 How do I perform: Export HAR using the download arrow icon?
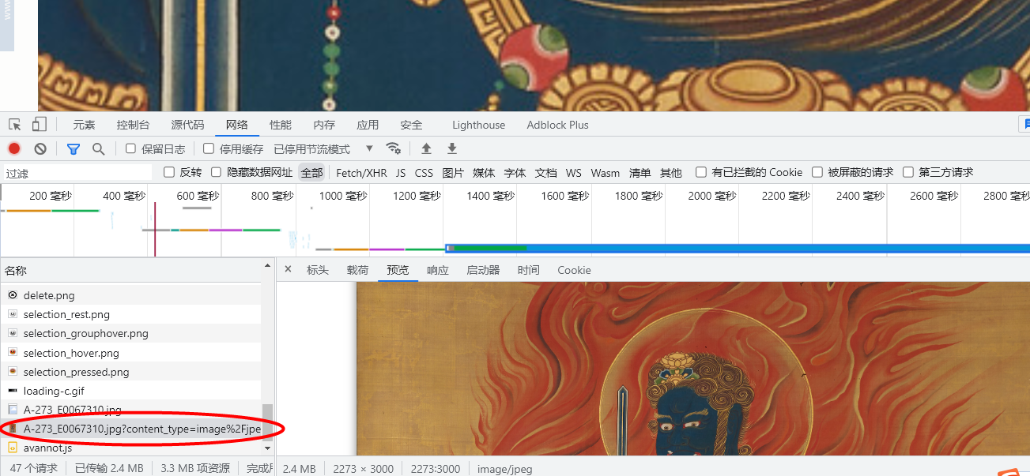click(451, 148)
